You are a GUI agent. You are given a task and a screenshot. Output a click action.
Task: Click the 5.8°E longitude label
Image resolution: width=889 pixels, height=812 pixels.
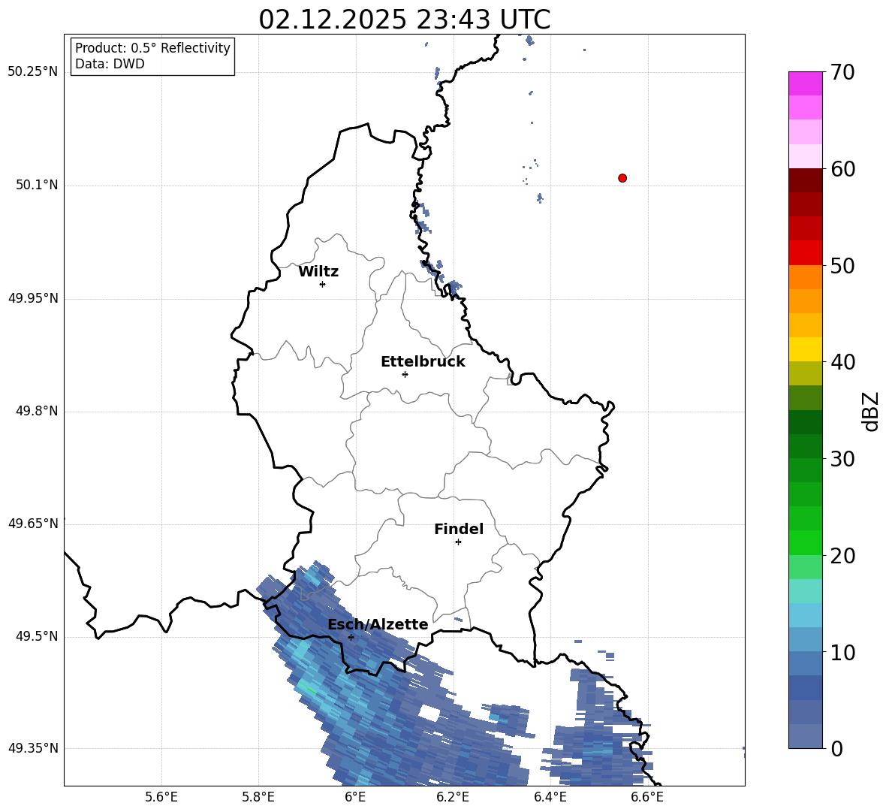[x=258, y=797]
